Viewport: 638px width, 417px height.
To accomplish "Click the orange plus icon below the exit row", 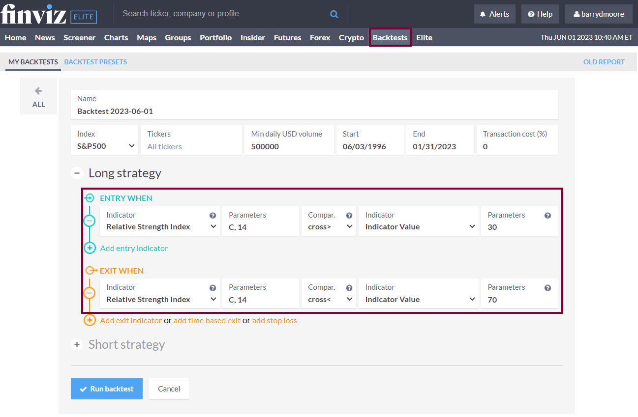I will (90, 320).
